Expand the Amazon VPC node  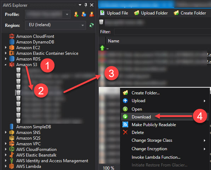pos(6,143)
